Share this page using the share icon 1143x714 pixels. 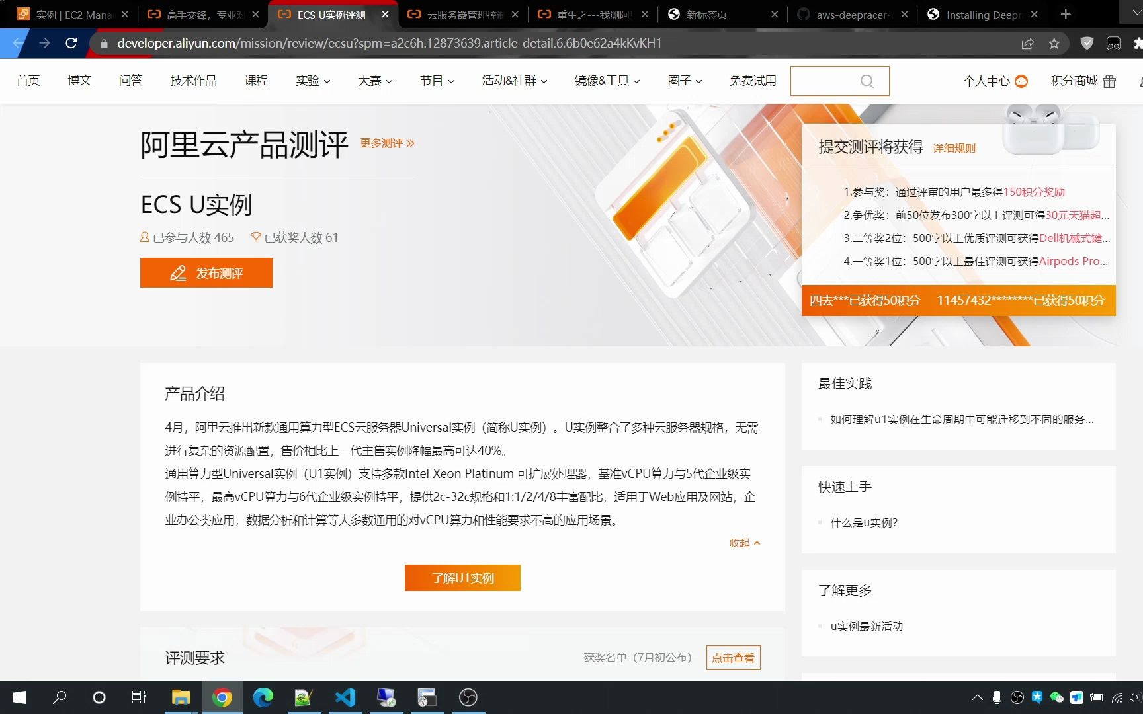point(1027,44)
